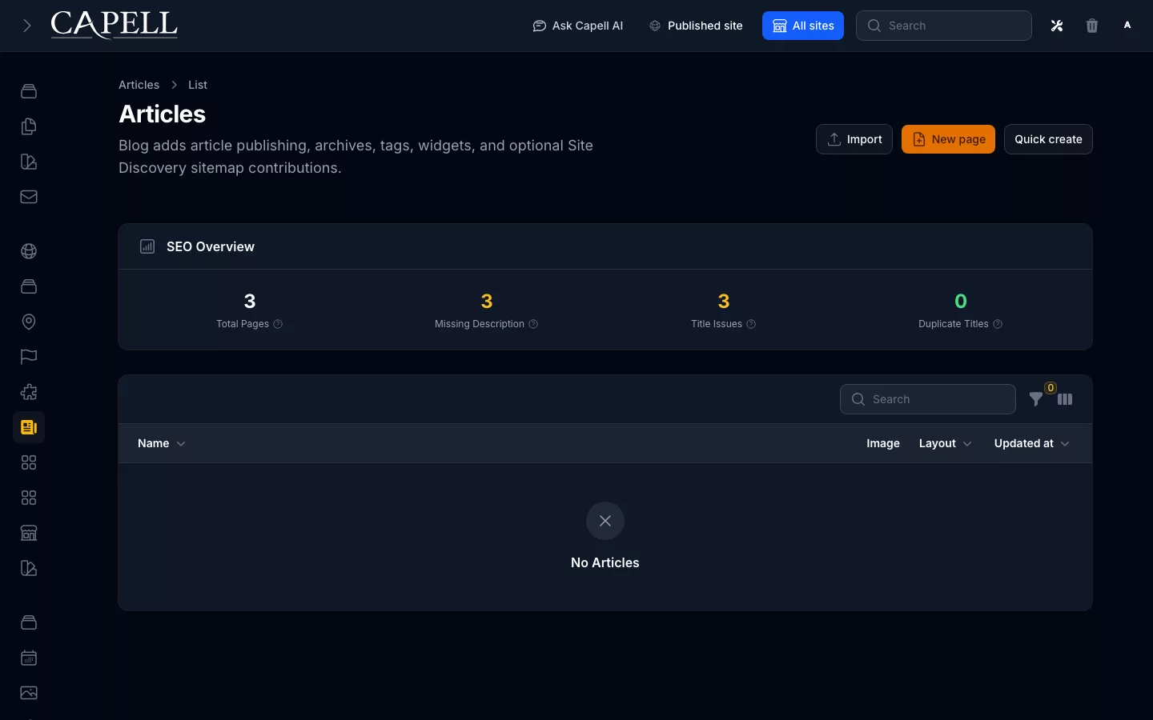Sort the table by Updated at

click(1031, 443)
